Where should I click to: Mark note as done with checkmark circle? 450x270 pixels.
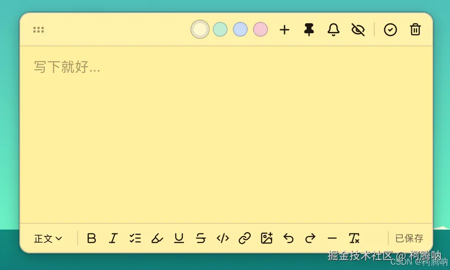(390, 30)
